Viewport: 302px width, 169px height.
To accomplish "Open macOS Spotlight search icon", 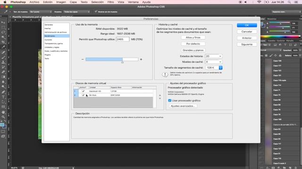I will (289, 2).
